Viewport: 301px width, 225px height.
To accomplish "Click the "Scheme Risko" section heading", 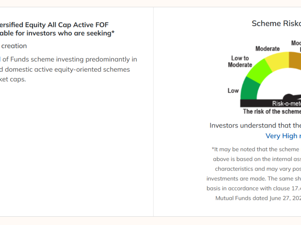I will pos(276,24).
